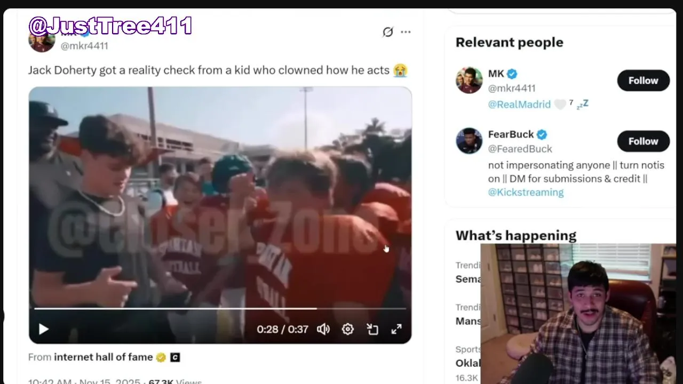Click the @FearedBuck handle text
Image resolution: width=683 pixels, height=384 pixels.
pos(520,149)
